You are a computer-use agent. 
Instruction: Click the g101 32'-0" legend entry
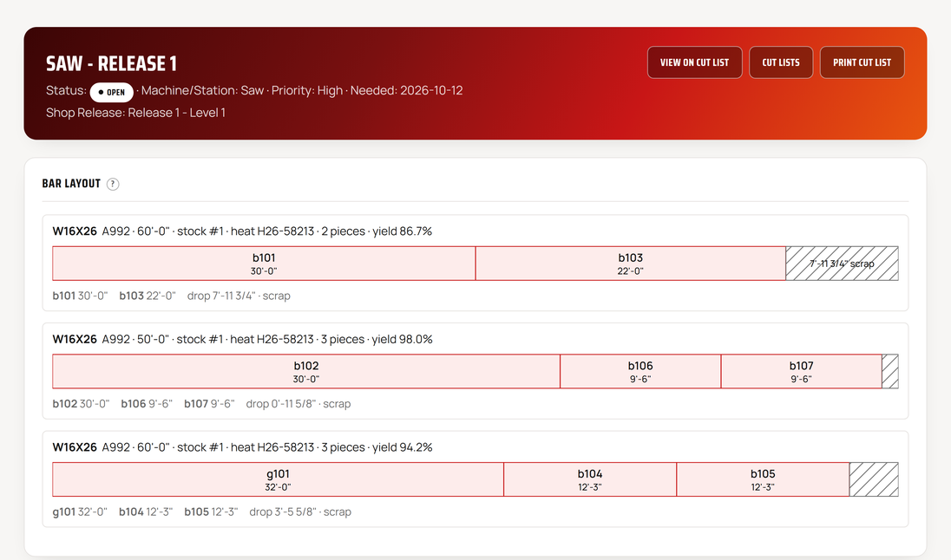[80, 511]
